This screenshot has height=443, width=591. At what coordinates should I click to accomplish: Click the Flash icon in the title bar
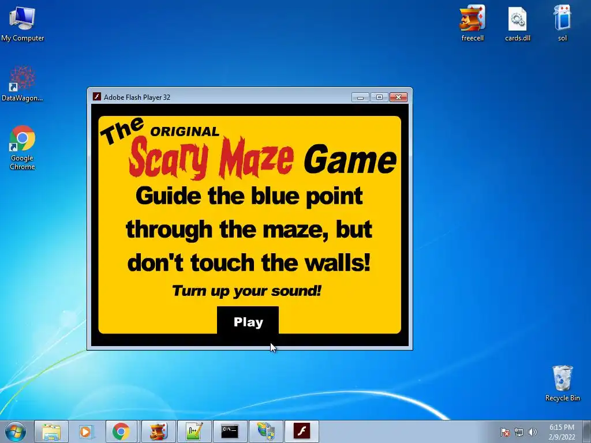pyautogui.click(x=97, y=97)
